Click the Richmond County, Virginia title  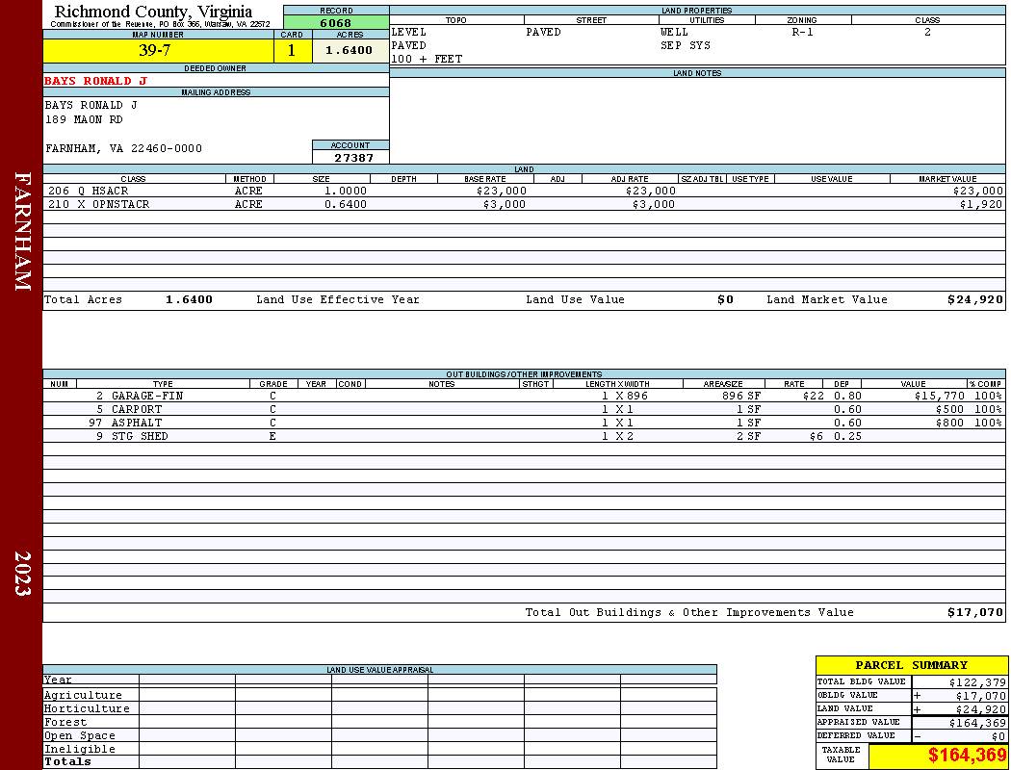[x=153, y=12]
